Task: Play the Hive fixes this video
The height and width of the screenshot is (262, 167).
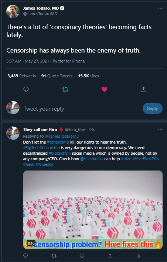Action: (93, 210)
